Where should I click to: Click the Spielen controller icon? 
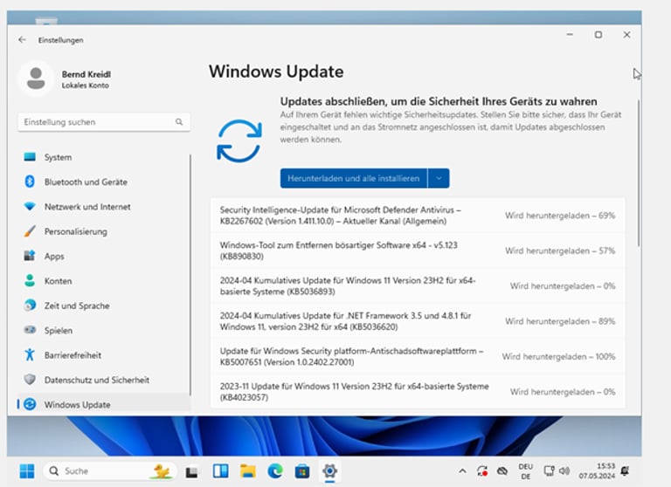30,330
